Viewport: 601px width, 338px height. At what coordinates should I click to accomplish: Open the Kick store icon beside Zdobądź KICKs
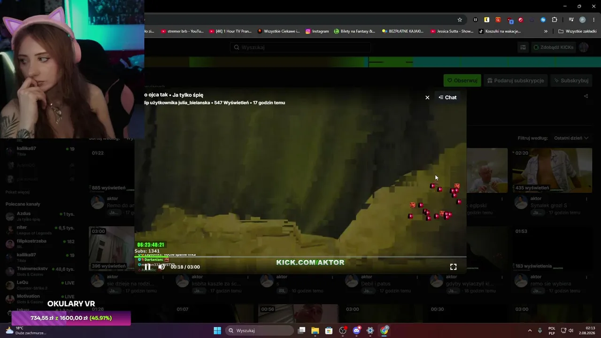coord(523,47)
